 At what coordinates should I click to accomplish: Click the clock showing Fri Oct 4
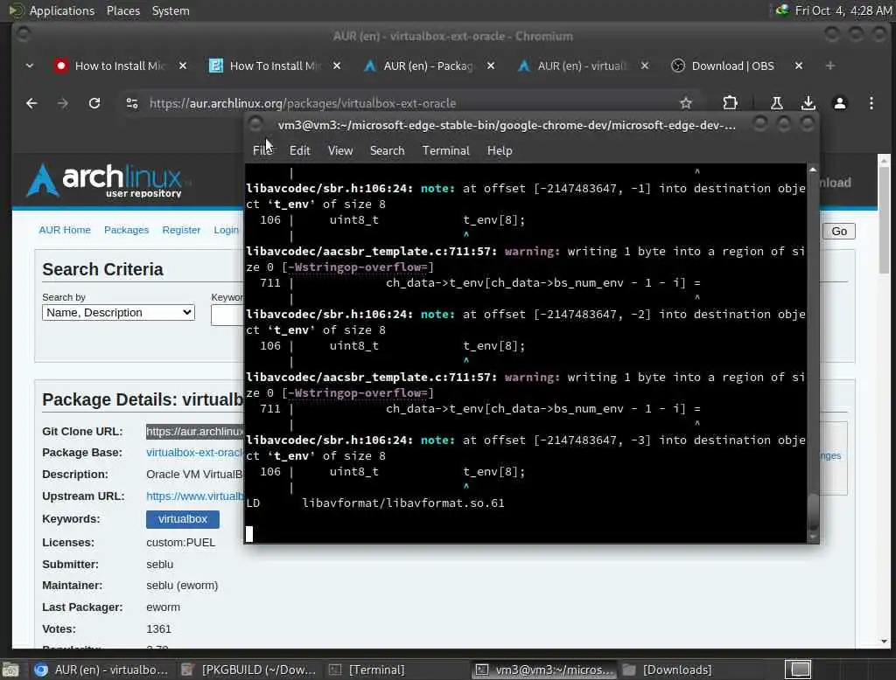(843, 10)
